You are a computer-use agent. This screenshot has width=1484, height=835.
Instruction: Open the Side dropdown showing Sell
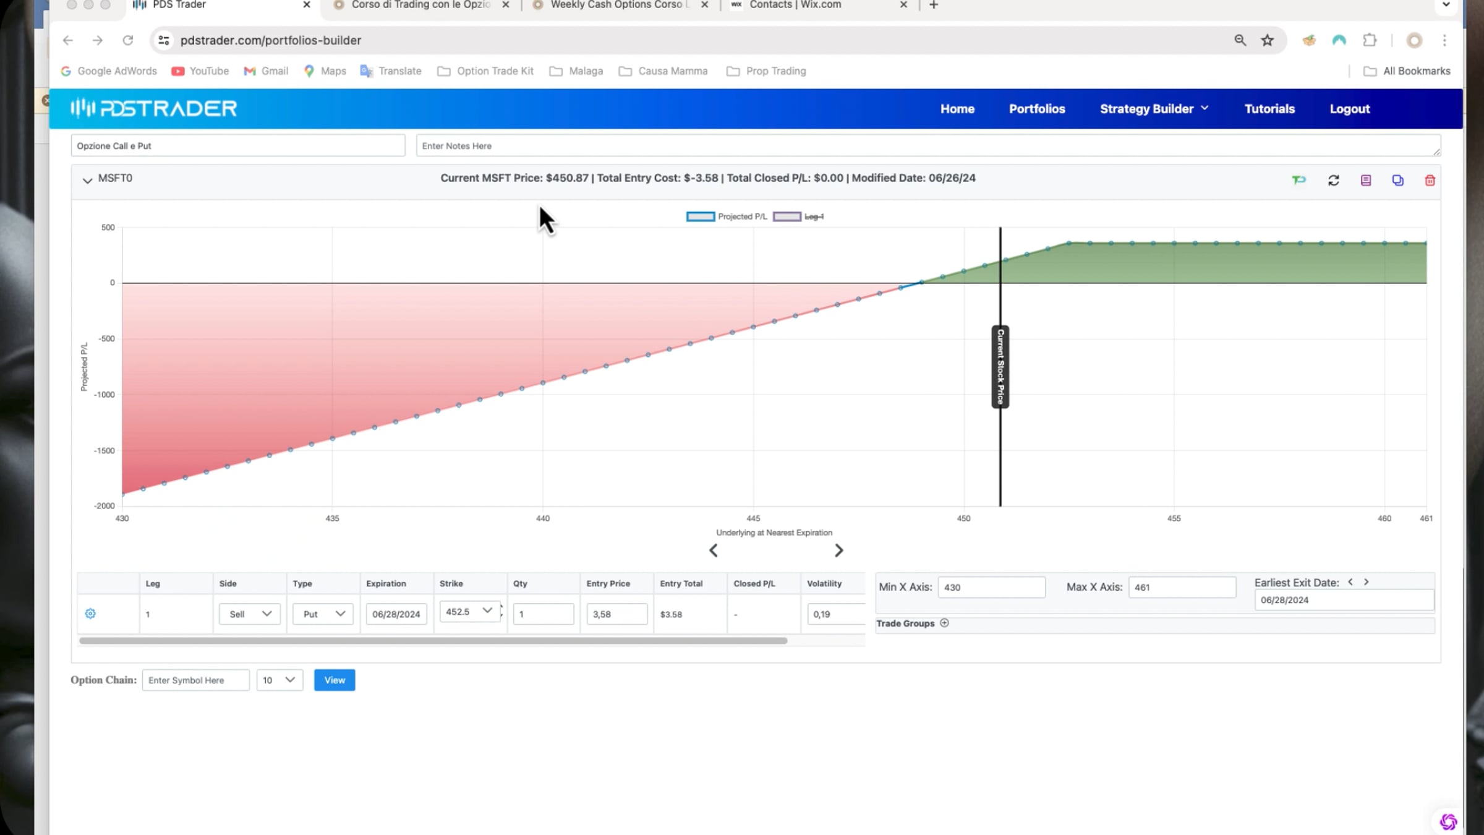pos(250,614)
